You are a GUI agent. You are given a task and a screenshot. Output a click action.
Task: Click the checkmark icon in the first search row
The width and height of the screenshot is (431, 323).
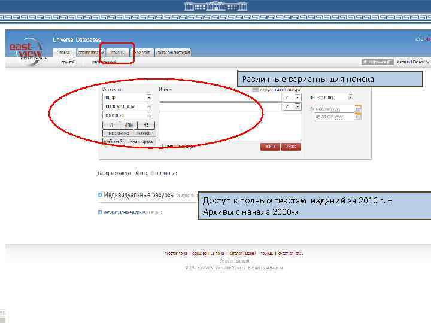click(x=287, y=97)
